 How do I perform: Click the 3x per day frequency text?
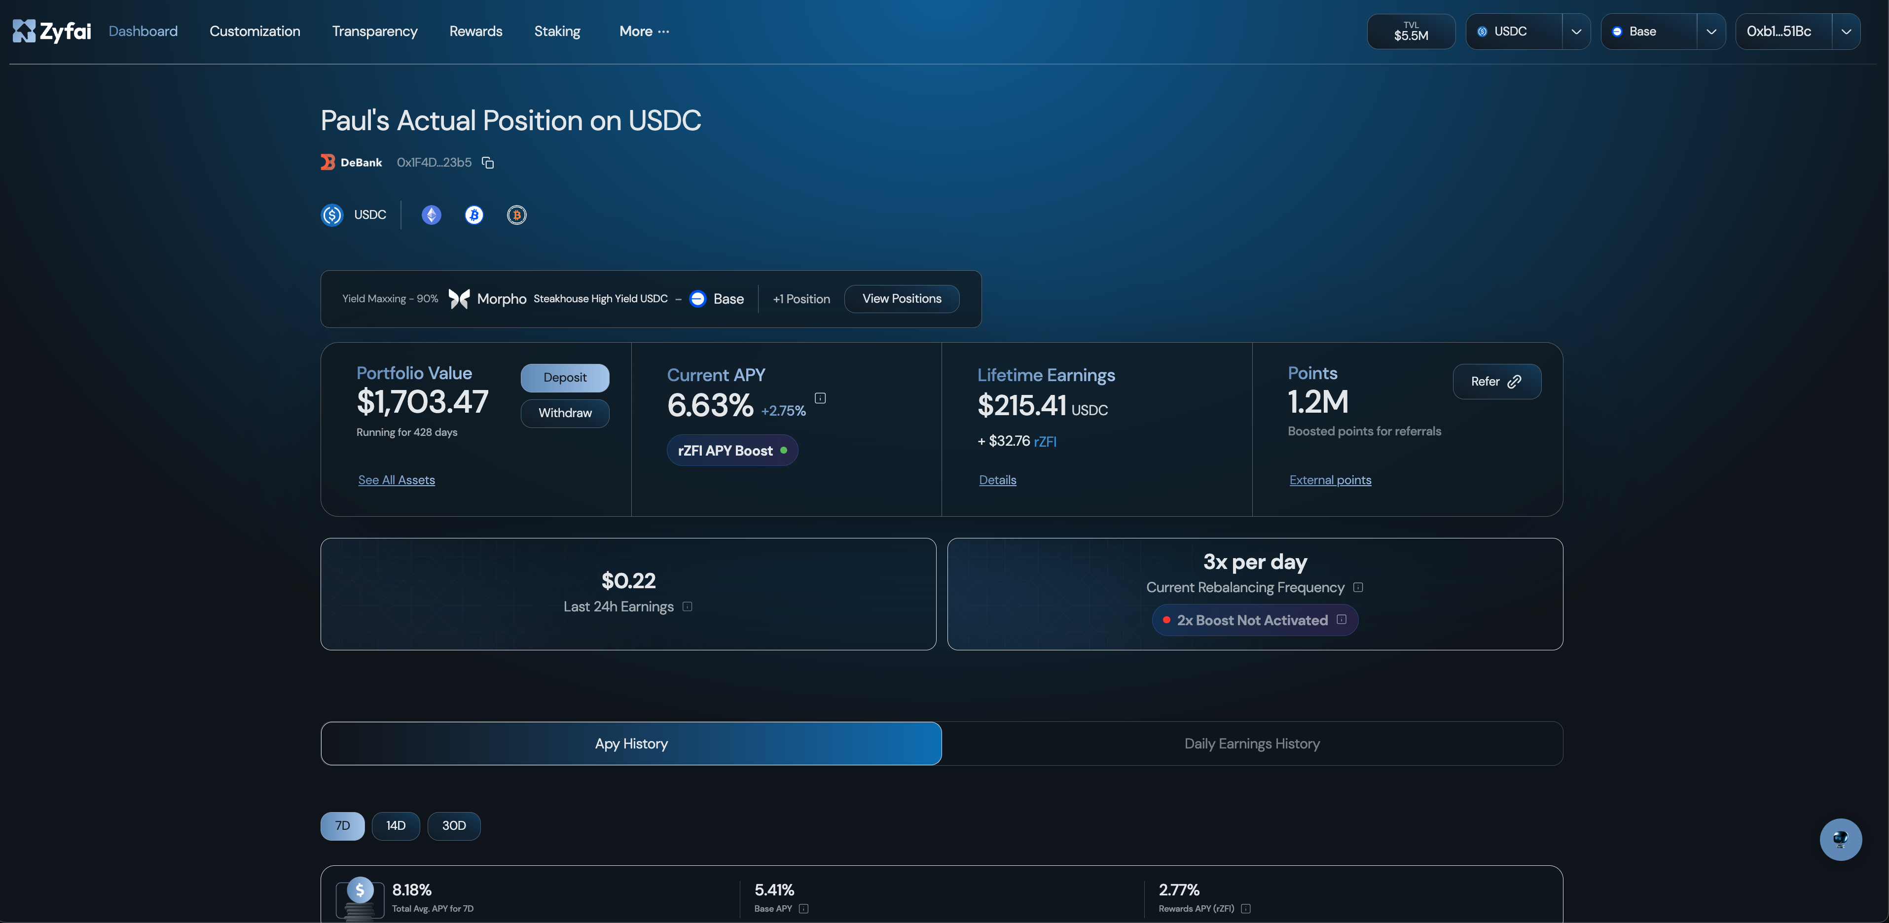pos(1255,562)
